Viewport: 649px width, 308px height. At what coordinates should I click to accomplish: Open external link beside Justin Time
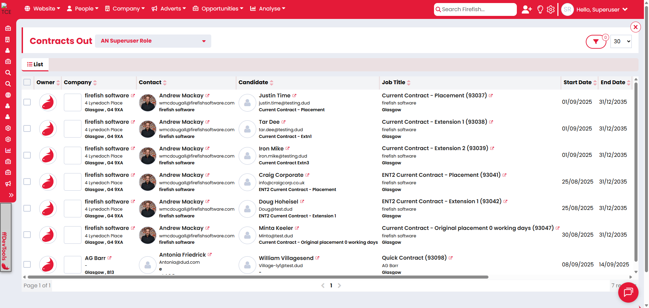tap(294, 96)
